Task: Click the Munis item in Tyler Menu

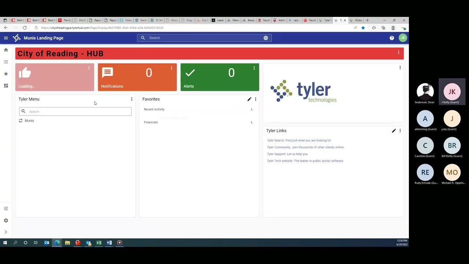Action: coord(29,121)
